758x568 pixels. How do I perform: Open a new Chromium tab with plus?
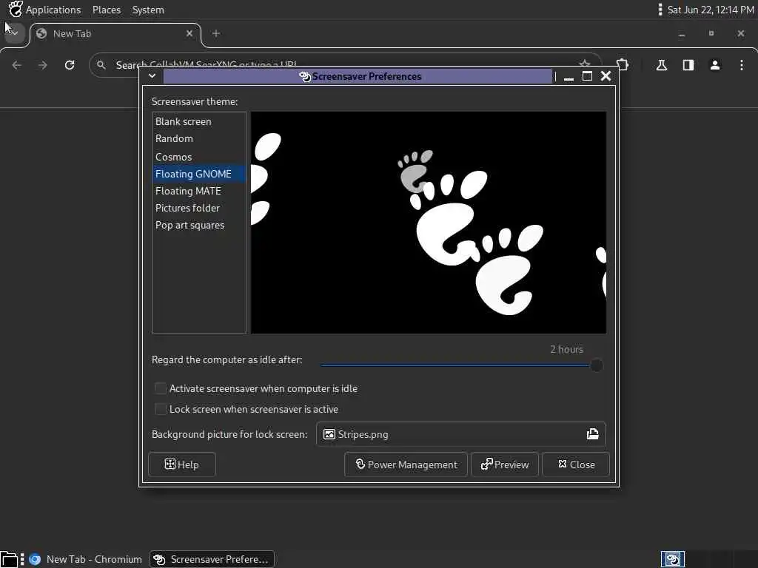pyautogui.click(x=216, y=33)
